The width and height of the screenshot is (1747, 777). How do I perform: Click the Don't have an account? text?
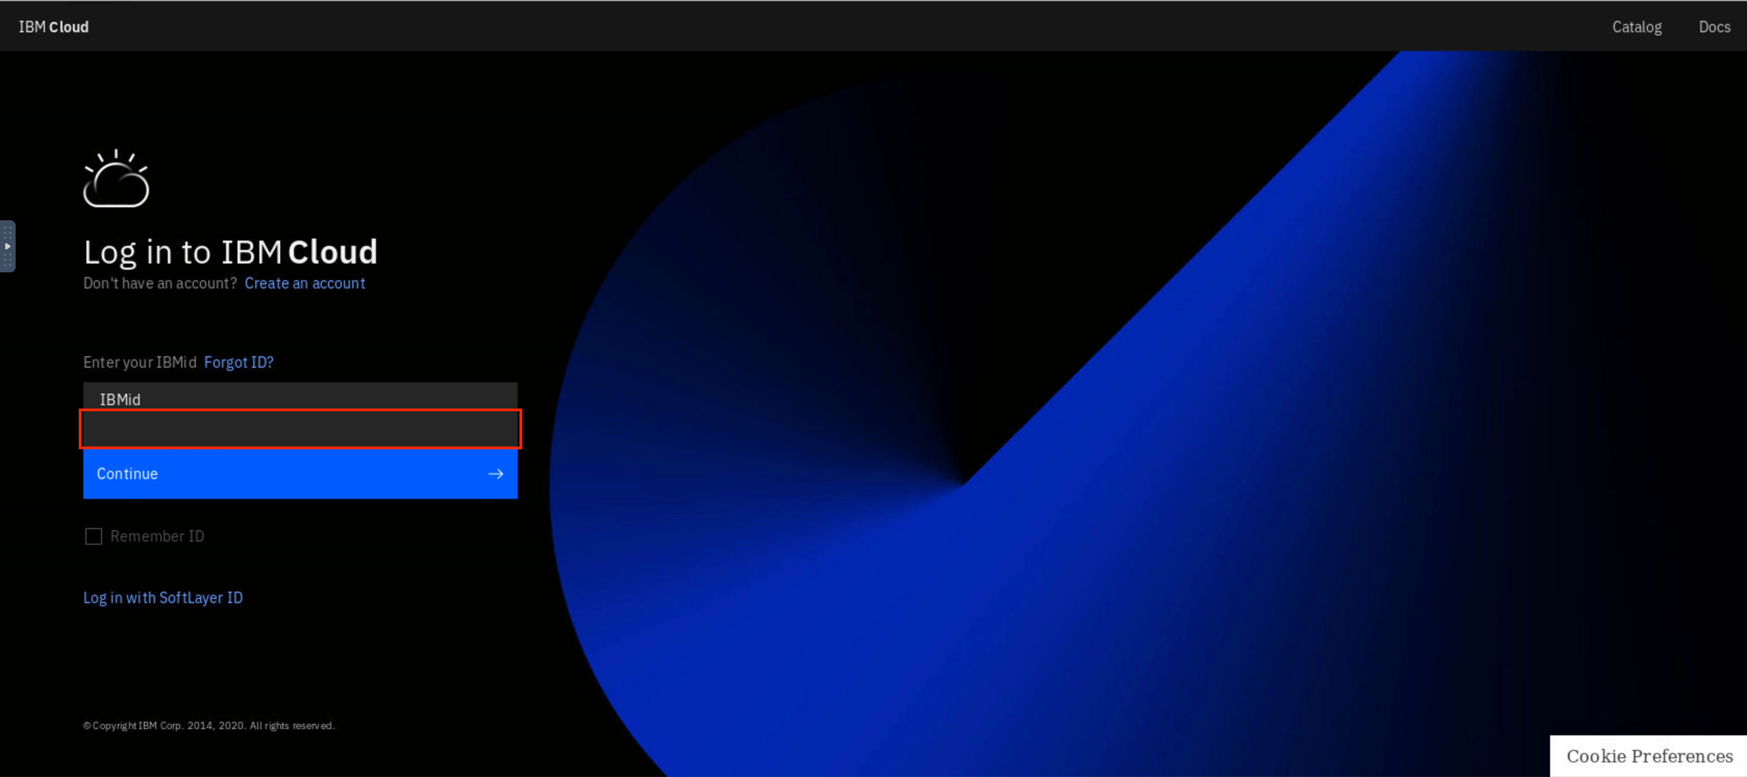[x=159, y=283]
